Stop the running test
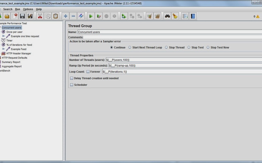Image resolution: width=262 pixels, height=163 pixels. click(106, 16)
